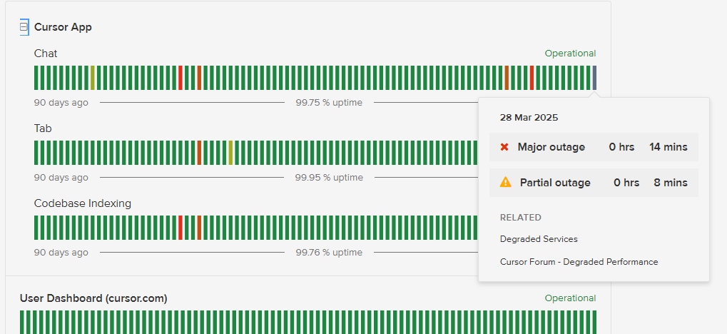
Task: Click '90 days ago' under the Chat row
Action: click(x=61, y=103)
